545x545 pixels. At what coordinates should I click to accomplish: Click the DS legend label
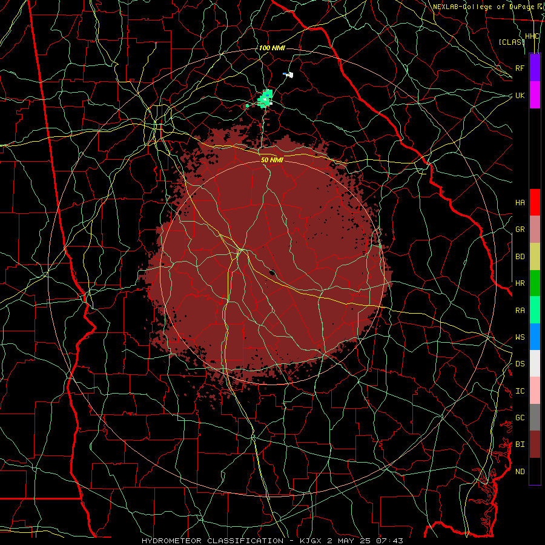(x=520, y=364)
